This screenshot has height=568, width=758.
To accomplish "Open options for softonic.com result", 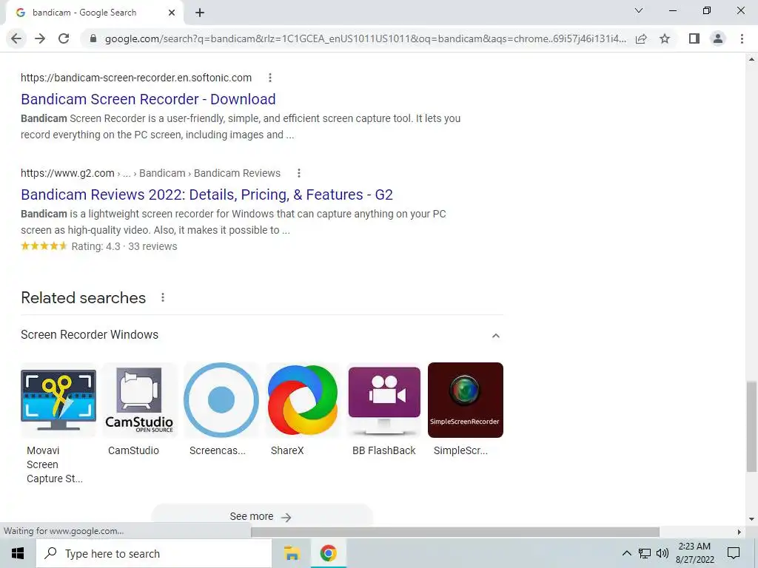I will pyautogui.click(x=270, y=78).
